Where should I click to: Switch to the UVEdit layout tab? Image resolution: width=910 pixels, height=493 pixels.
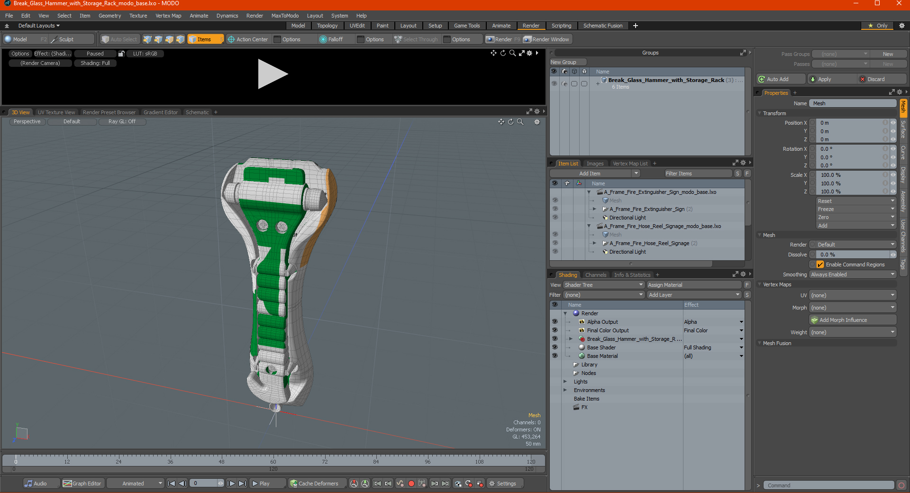[x=357, y=26]
